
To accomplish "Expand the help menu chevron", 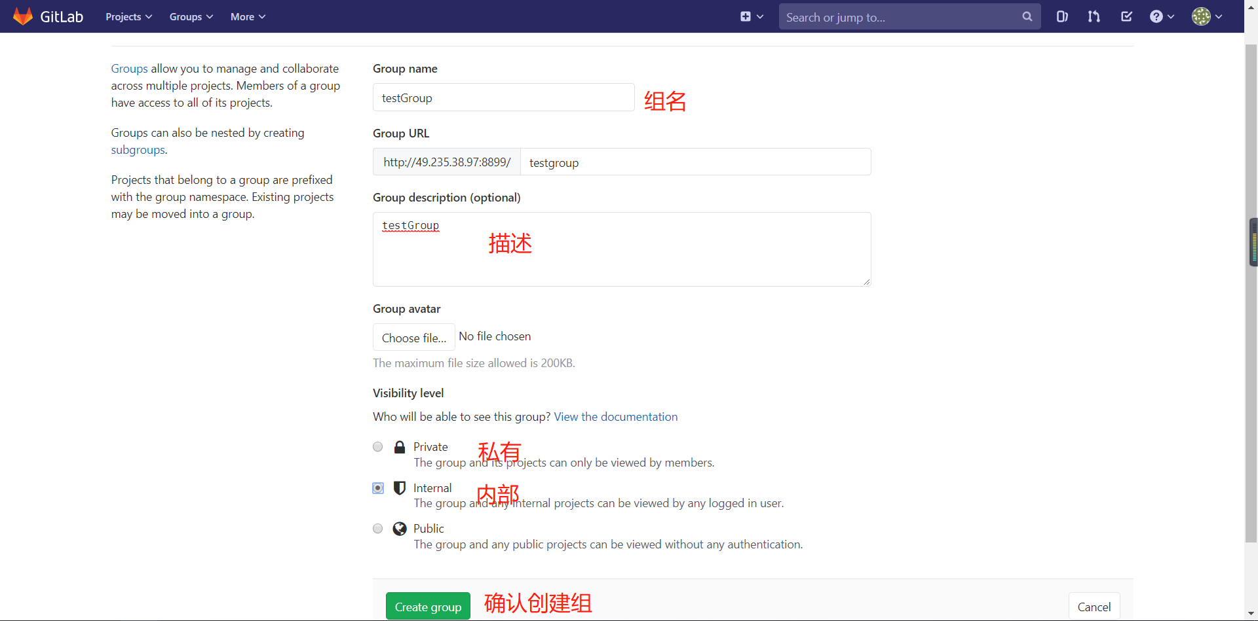I will pyautogui.click(x=1171, y=16).
